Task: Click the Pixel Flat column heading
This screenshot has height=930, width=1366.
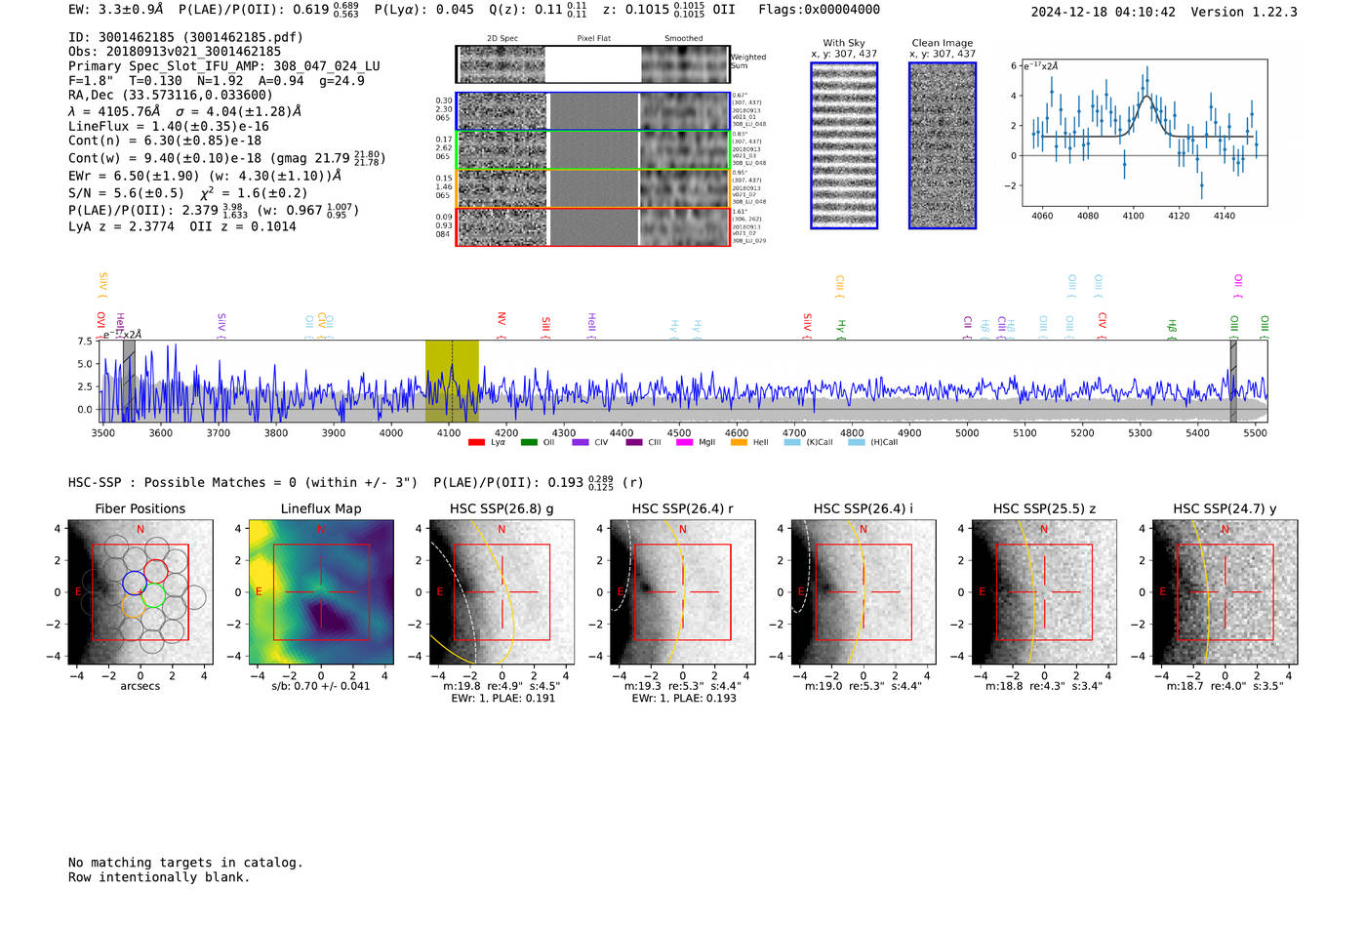Action: click(x=593, y=38)
